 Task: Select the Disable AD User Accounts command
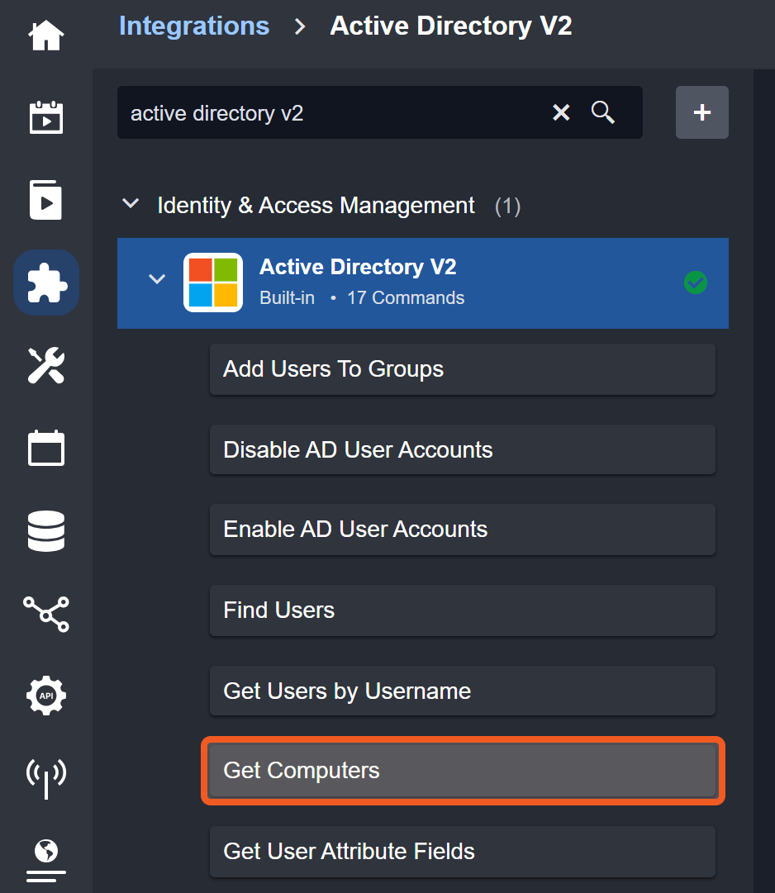(462, 449)
